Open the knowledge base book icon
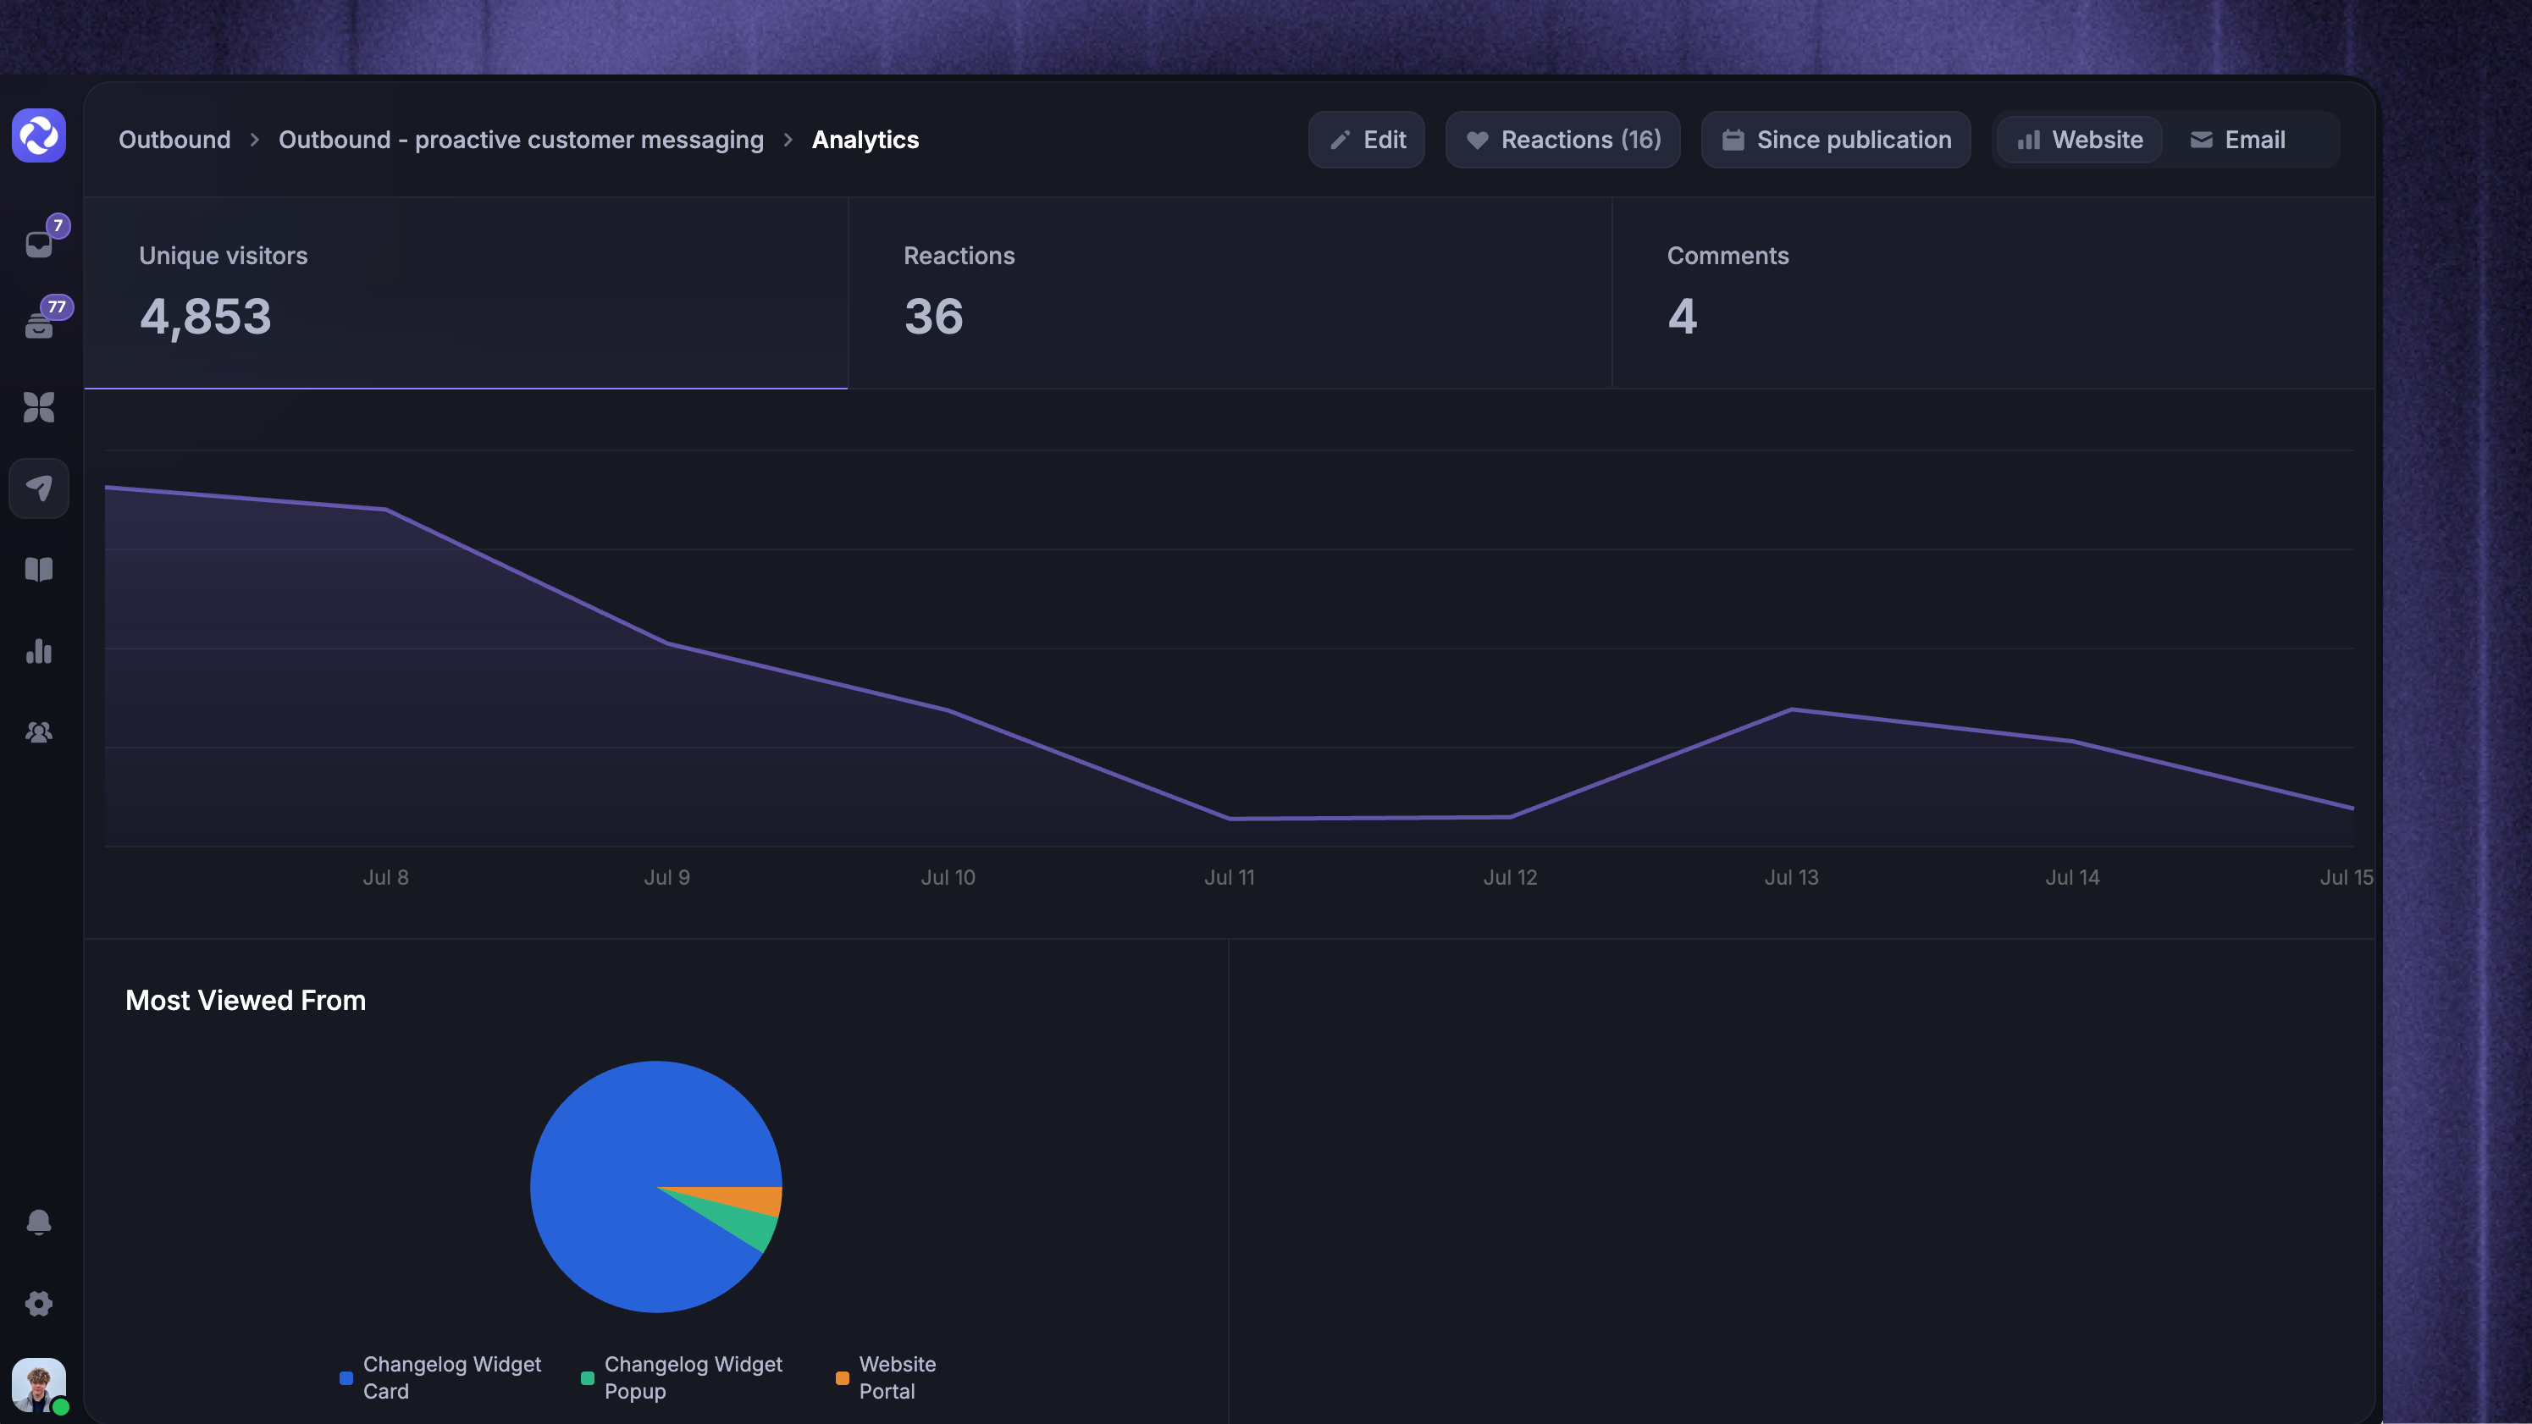 pyautogui.click(x=39, y=570)
